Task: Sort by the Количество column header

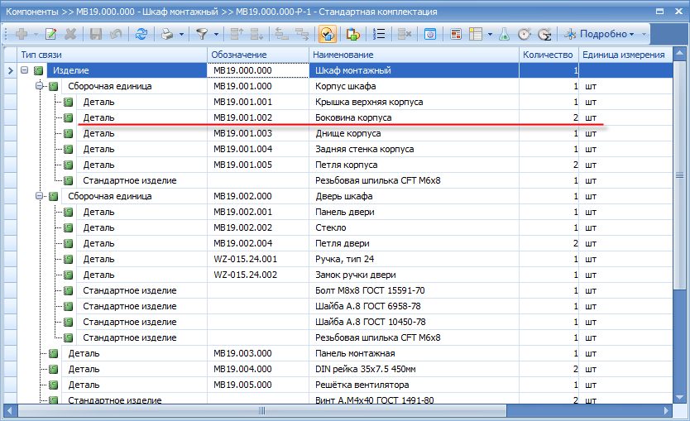Action: pos(549,55)
